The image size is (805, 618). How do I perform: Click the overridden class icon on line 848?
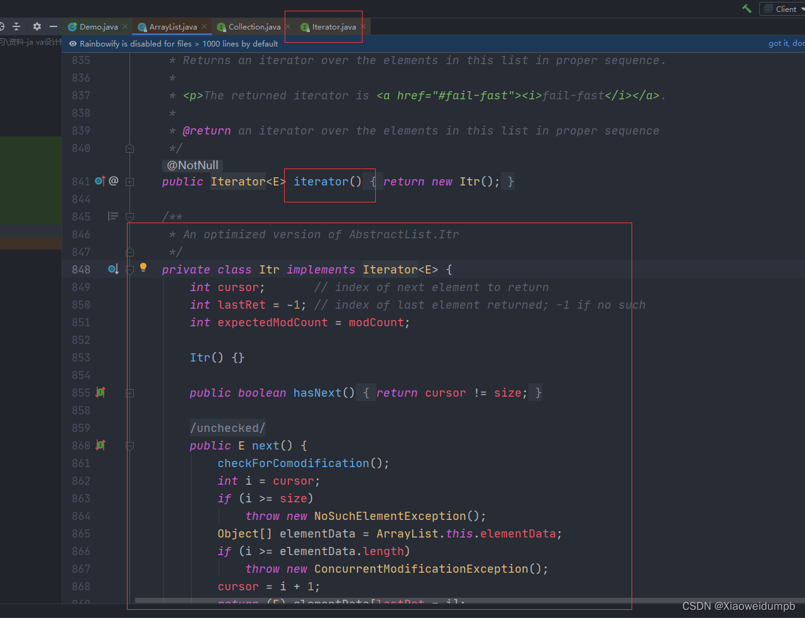pyautogui.click(x=113, y=269)
